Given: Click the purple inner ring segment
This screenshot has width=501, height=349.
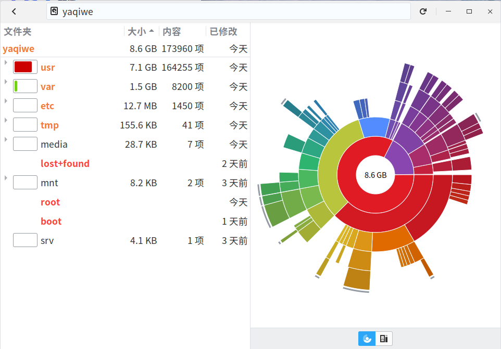Looking at the screenshot, I should pyautogui.click(x=401, y=160).
